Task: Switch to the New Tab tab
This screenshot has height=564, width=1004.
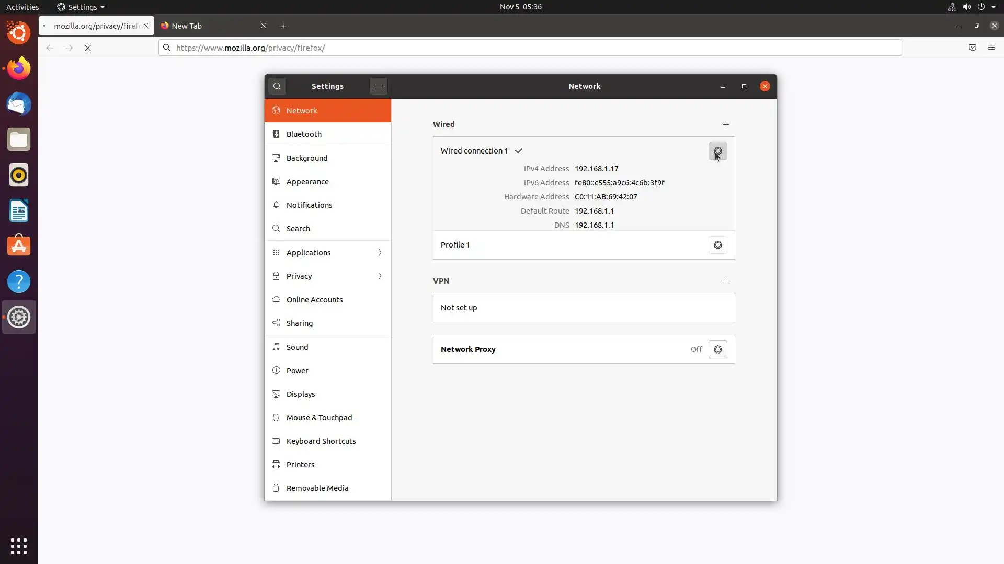Action: point(209,26)
